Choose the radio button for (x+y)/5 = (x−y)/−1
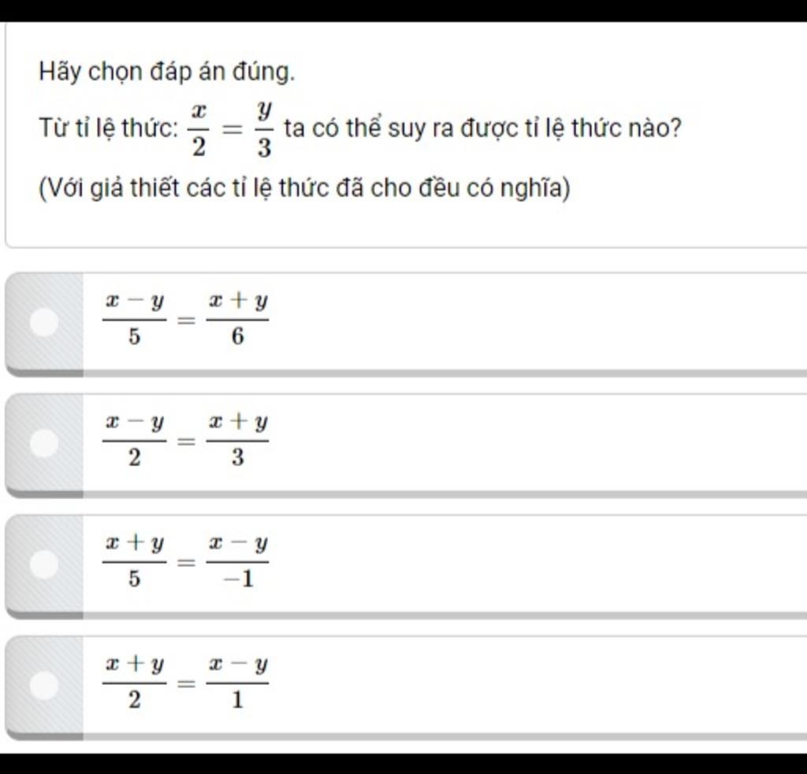 [44, 564]
